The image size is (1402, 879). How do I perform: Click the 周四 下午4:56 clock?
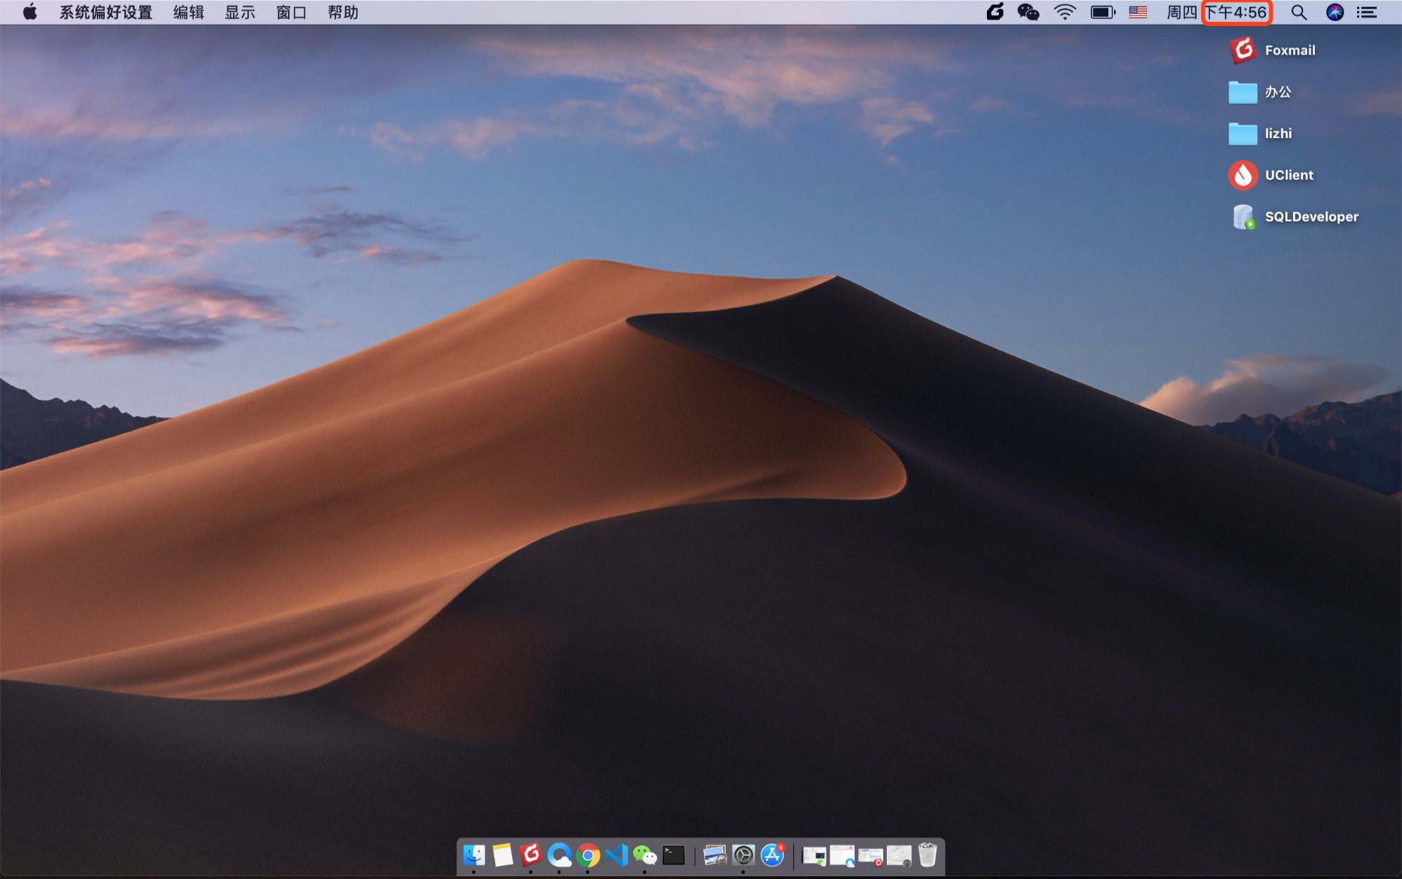pyautogui.click(x=1217, y=12)
